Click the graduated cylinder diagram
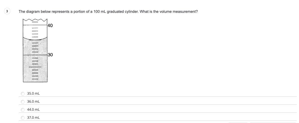Screen dimensions: 299x123 click(35, 50)
